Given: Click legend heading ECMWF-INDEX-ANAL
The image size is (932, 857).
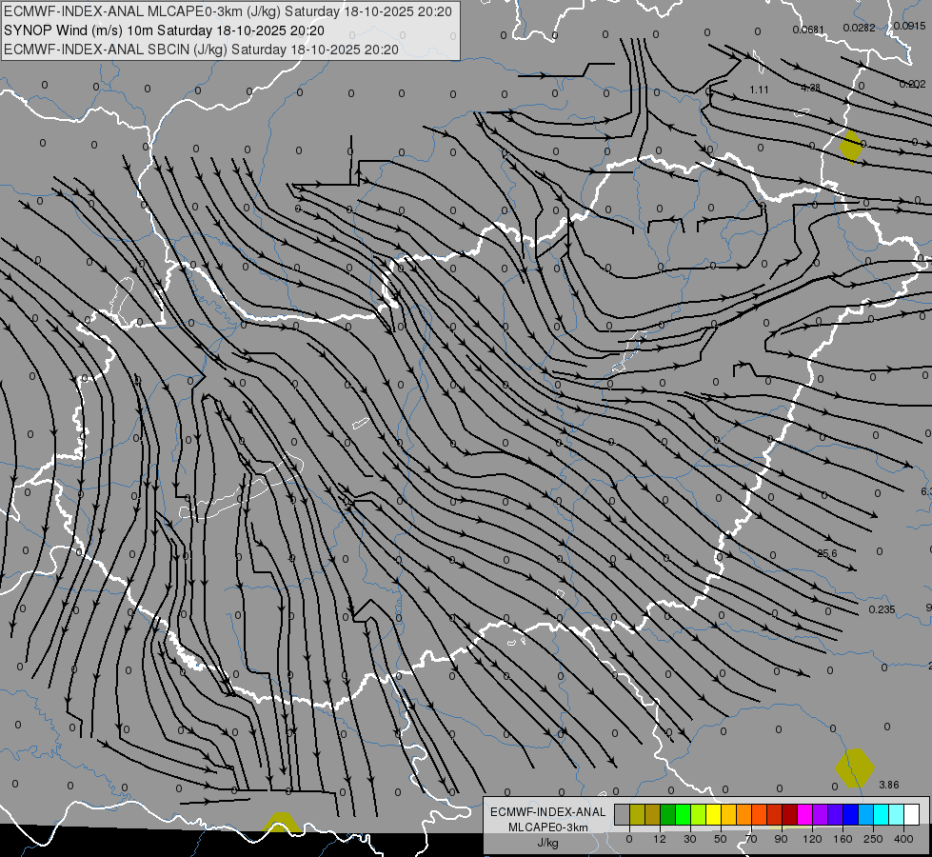Looking at the screenshot, I should click(548, 812).
